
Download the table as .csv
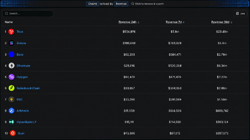[x=240, y=13]
